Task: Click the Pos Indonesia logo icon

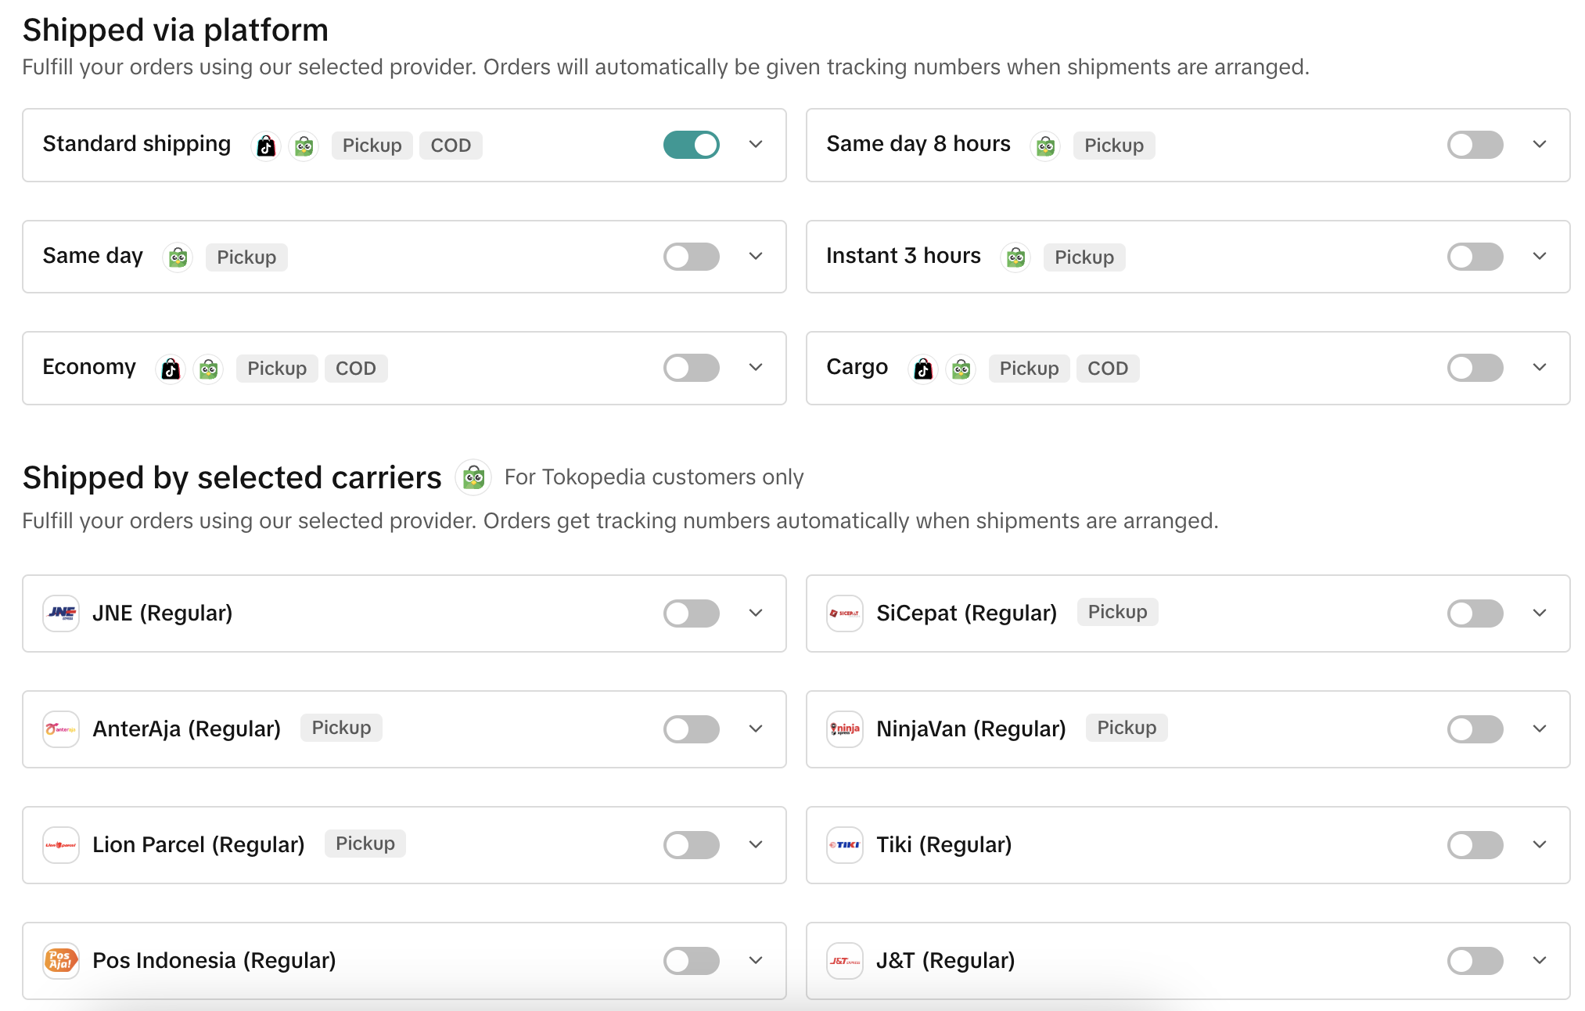Action: pos(61,961)
